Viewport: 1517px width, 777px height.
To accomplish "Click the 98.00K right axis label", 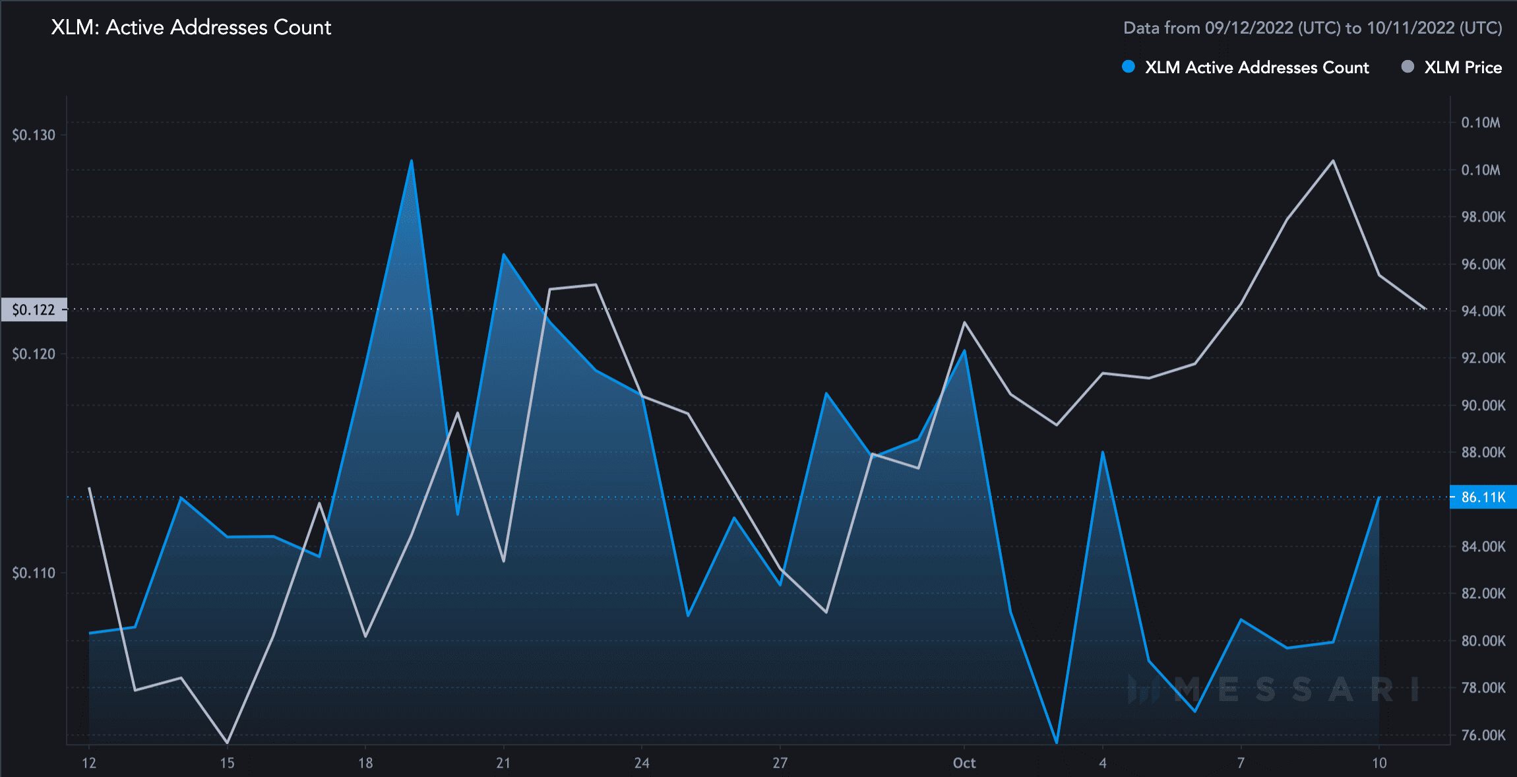I will (1483, 217).
